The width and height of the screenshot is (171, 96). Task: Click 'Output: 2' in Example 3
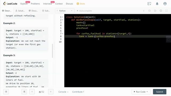[11, 73]
